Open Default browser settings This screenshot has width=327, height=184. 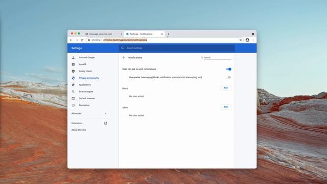click(x=87, y=99)
